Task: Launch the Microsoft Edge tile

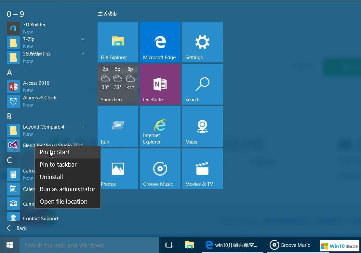Action: pyautogui.click(x=160, y=42)
